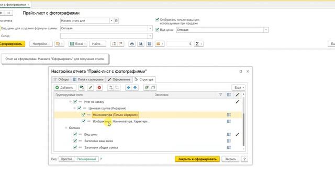This screenshot has height=188, width=335.
Task: Click the numeric sum field showing 0
Action: (180, 44)
